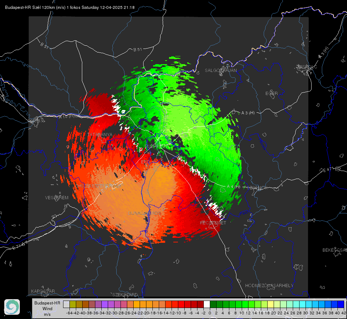Click the VESZPRÉM city label
The height and width of the screenshot is (319, 347).
pyautogui.click(x=57, y=197)
